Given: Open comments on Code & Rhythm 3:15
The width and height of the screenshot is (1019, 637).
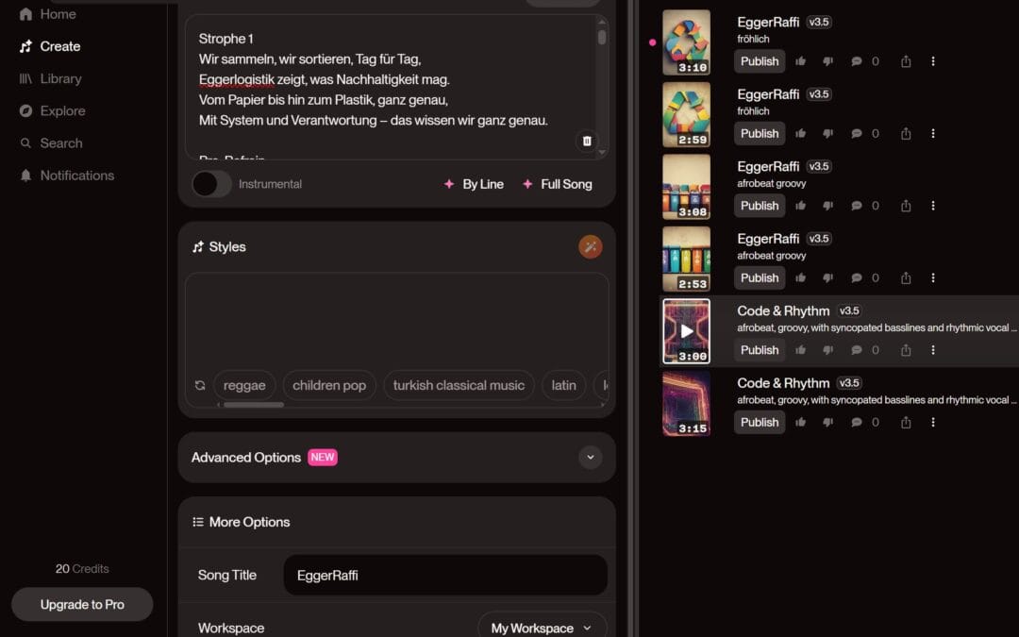Looking at the screenshot, I should 857,423.
